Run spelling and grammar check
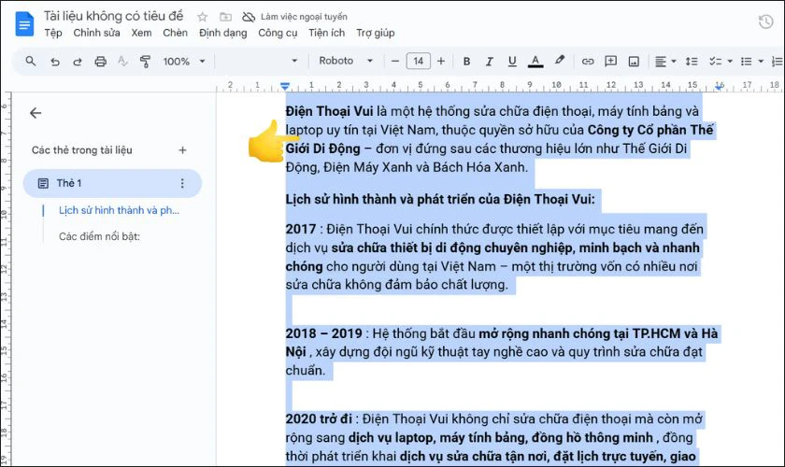The image size is (785, 467). coord(122,62)
